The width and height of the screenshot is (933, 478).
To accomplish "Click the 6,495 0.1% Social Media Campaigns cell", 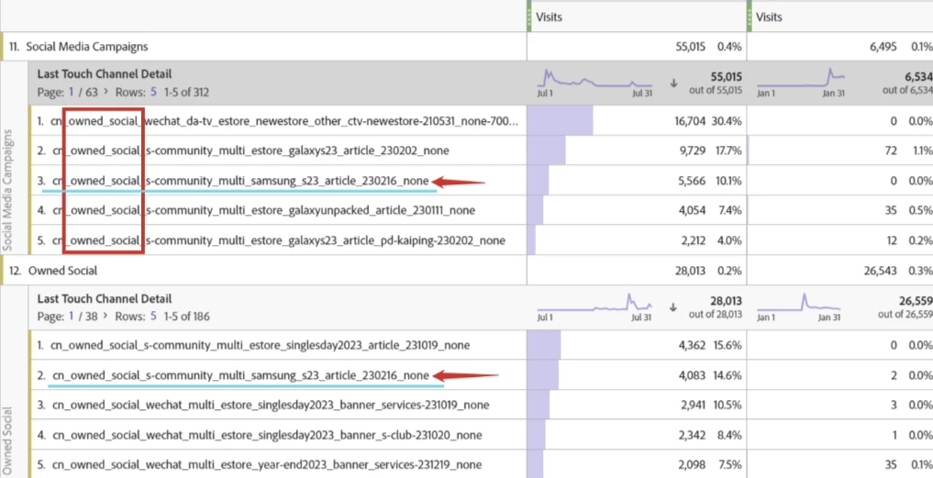I will (840, 46).
